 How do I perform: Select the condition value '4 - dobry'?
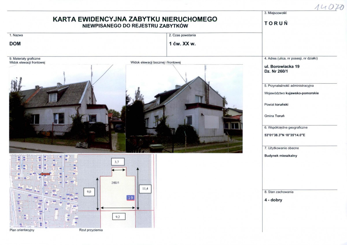coord(273,200)
